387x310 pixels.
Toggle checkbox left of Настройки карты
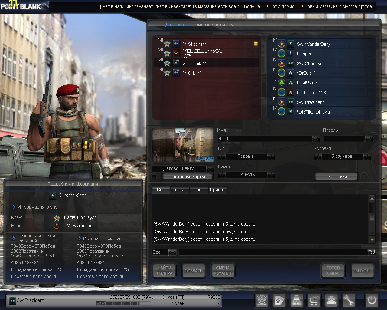[x=154, y=177]
